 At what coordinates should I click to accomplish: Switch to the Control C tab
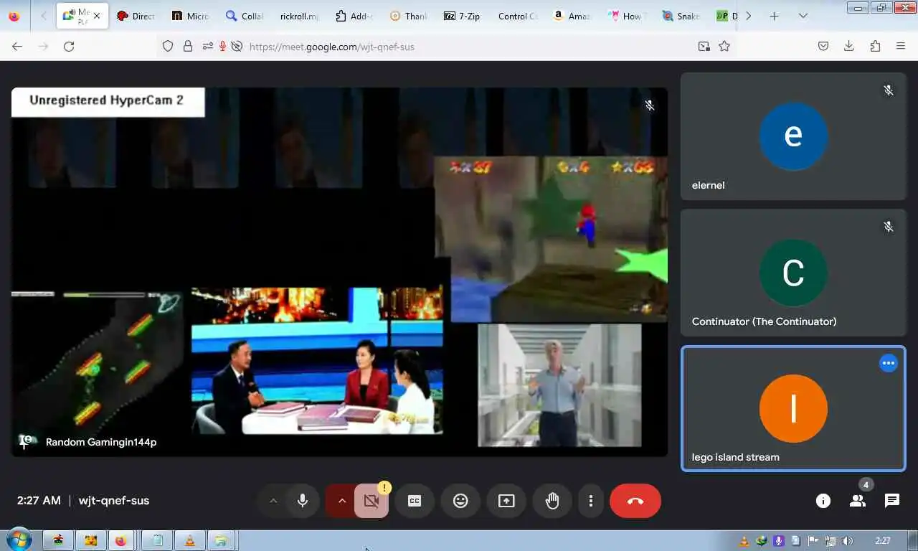coord(516,16)
